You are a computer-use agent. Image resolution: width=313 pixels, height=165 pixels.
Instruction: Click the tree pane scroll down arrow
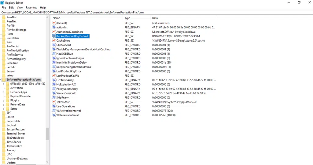(x=47, y=162)
